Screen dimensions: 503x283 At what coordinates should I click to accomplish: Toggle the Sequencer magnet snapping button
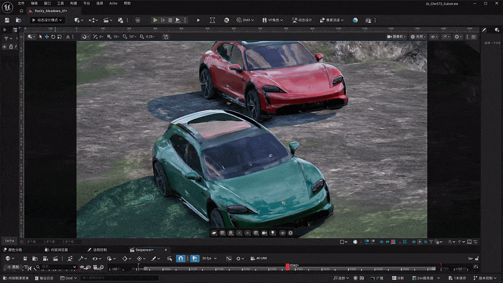[181, 258]
